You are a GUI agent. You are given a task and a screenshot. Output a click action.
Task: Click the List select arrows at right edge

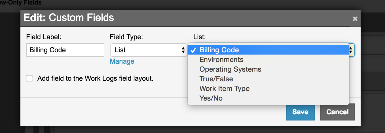(x=351, y=50)
